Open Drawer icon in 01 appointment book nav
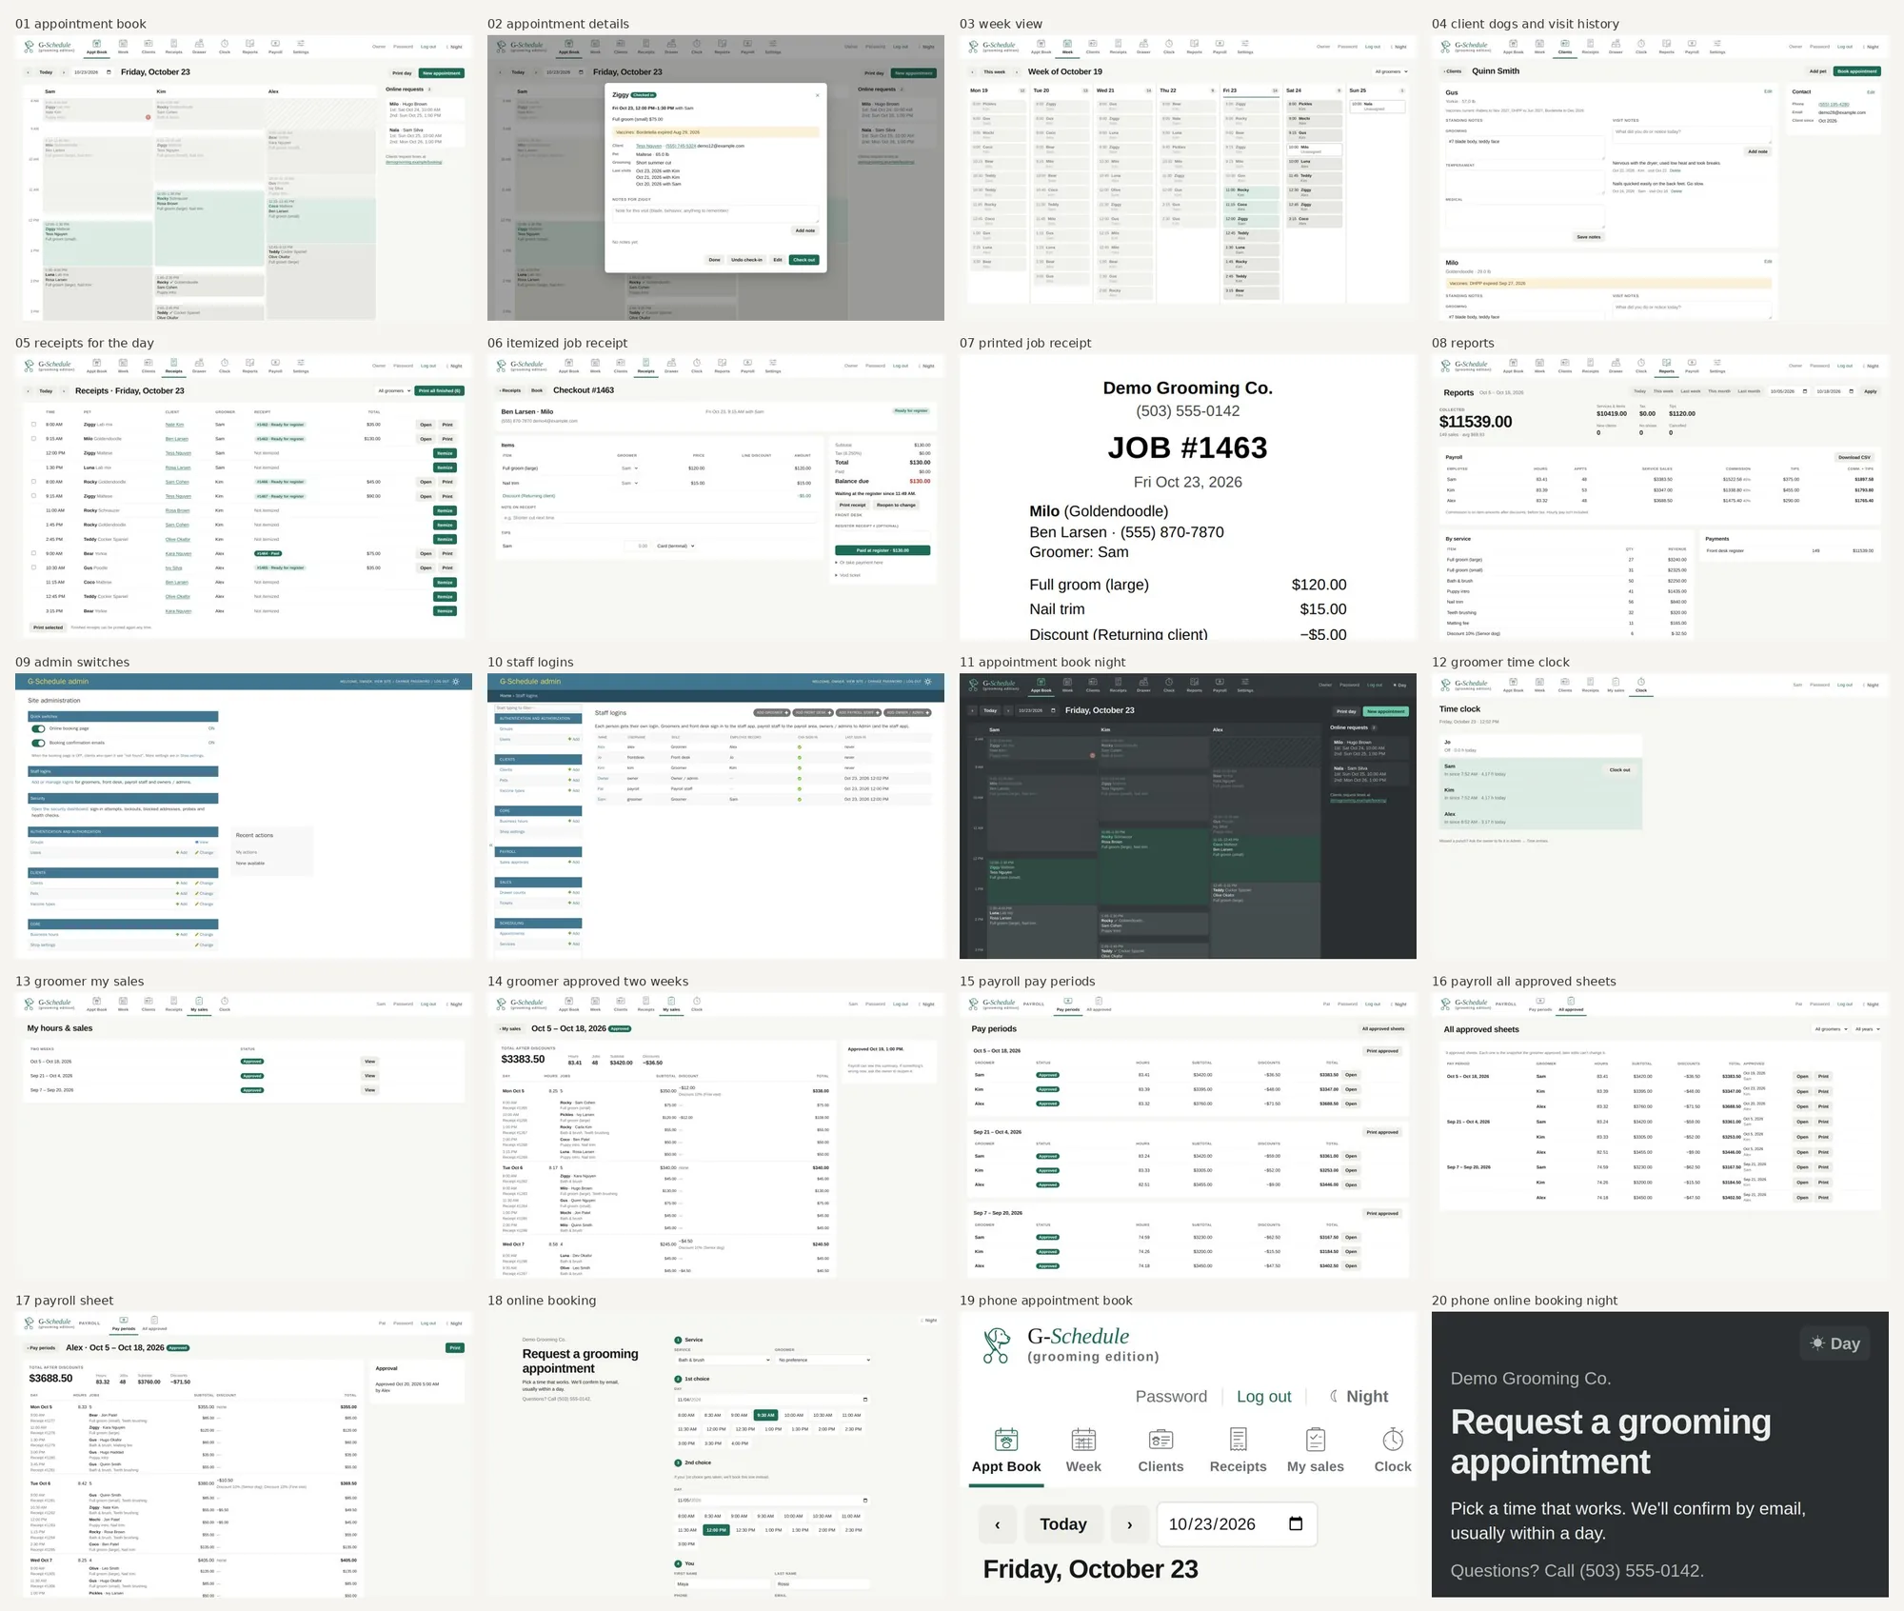This screenshot has width=1904, height=1611. click(199, 43)
